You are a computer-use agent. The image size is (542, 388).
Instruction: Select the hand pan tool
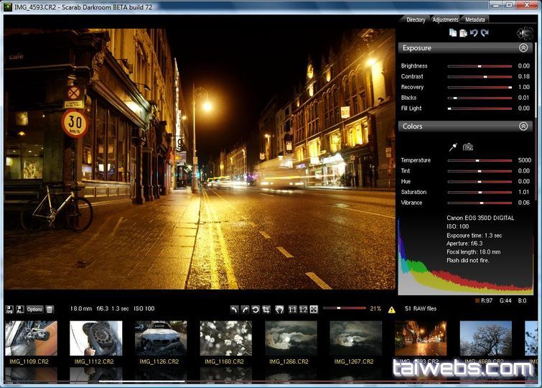[278, 309]
